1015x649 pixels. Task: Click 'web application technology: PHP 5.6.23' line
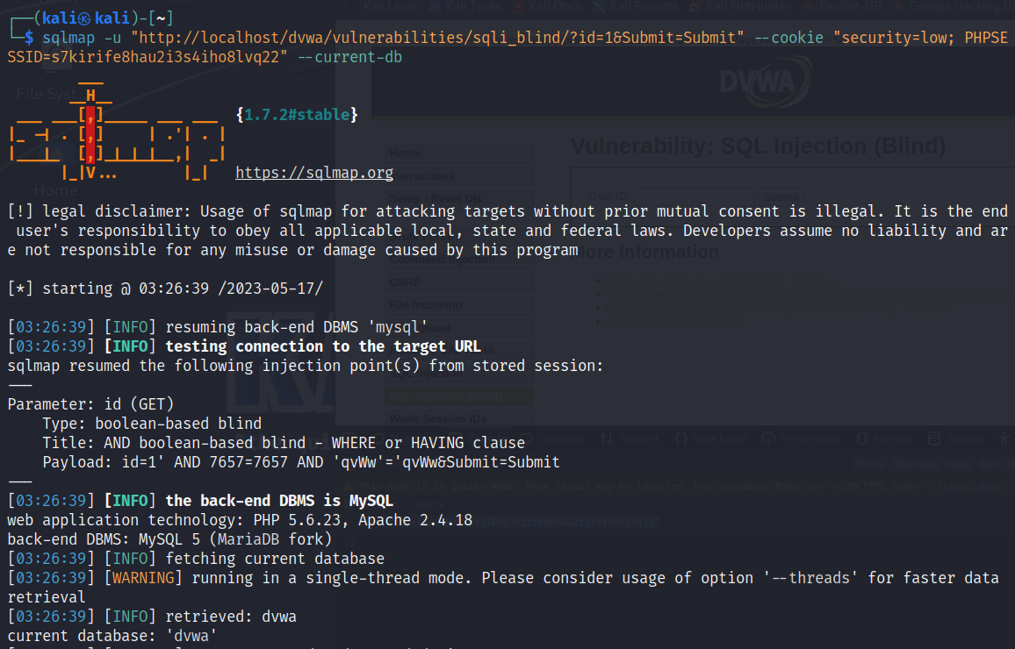[x=240, y=520]
